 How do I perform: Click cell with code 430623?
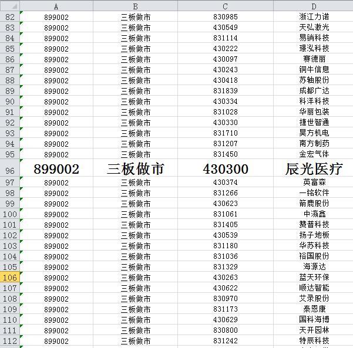point(226,203)
